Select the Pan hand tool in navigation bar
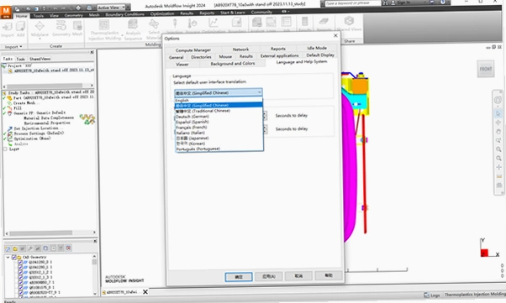 coord(498,132)
